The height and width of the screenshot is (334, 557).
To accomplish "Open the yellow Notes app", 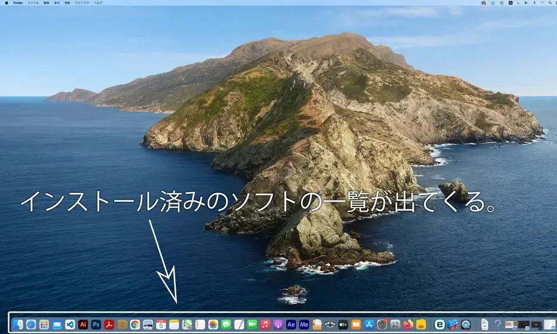I will click(174, 324).
